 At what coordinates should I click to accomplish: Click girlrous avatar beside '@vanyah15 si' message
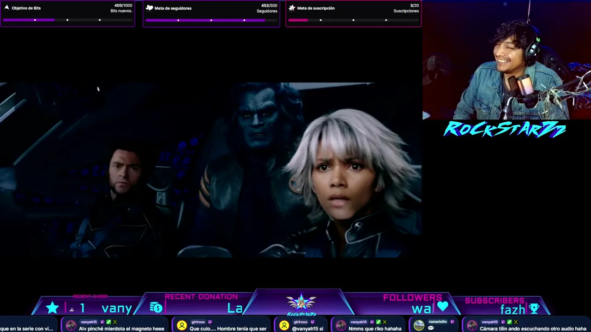pos(284,326)
